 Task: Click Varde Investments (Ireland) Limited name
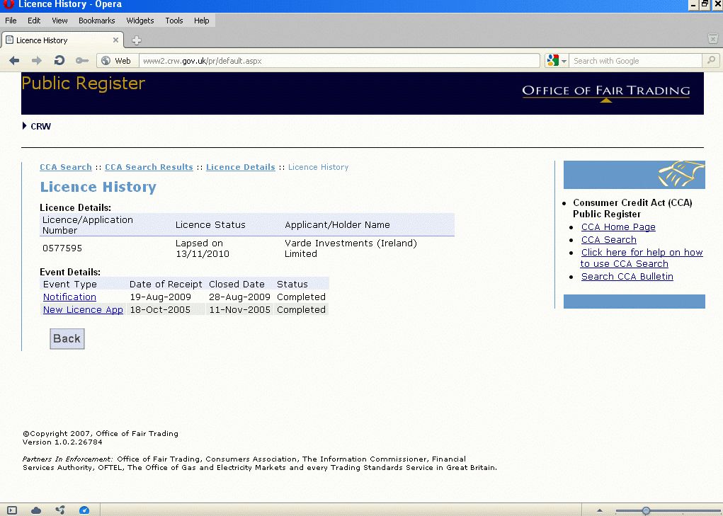(351, 248)
